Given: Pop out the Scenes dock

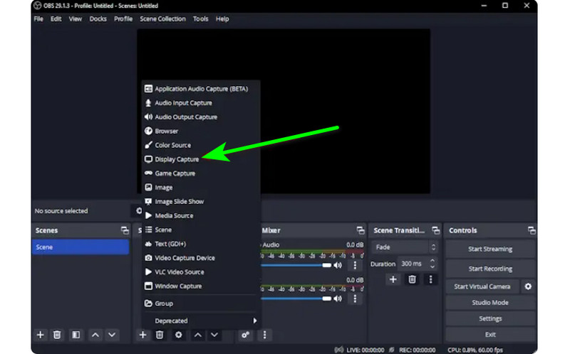Looking at the screenshot, I should (125, 230).
